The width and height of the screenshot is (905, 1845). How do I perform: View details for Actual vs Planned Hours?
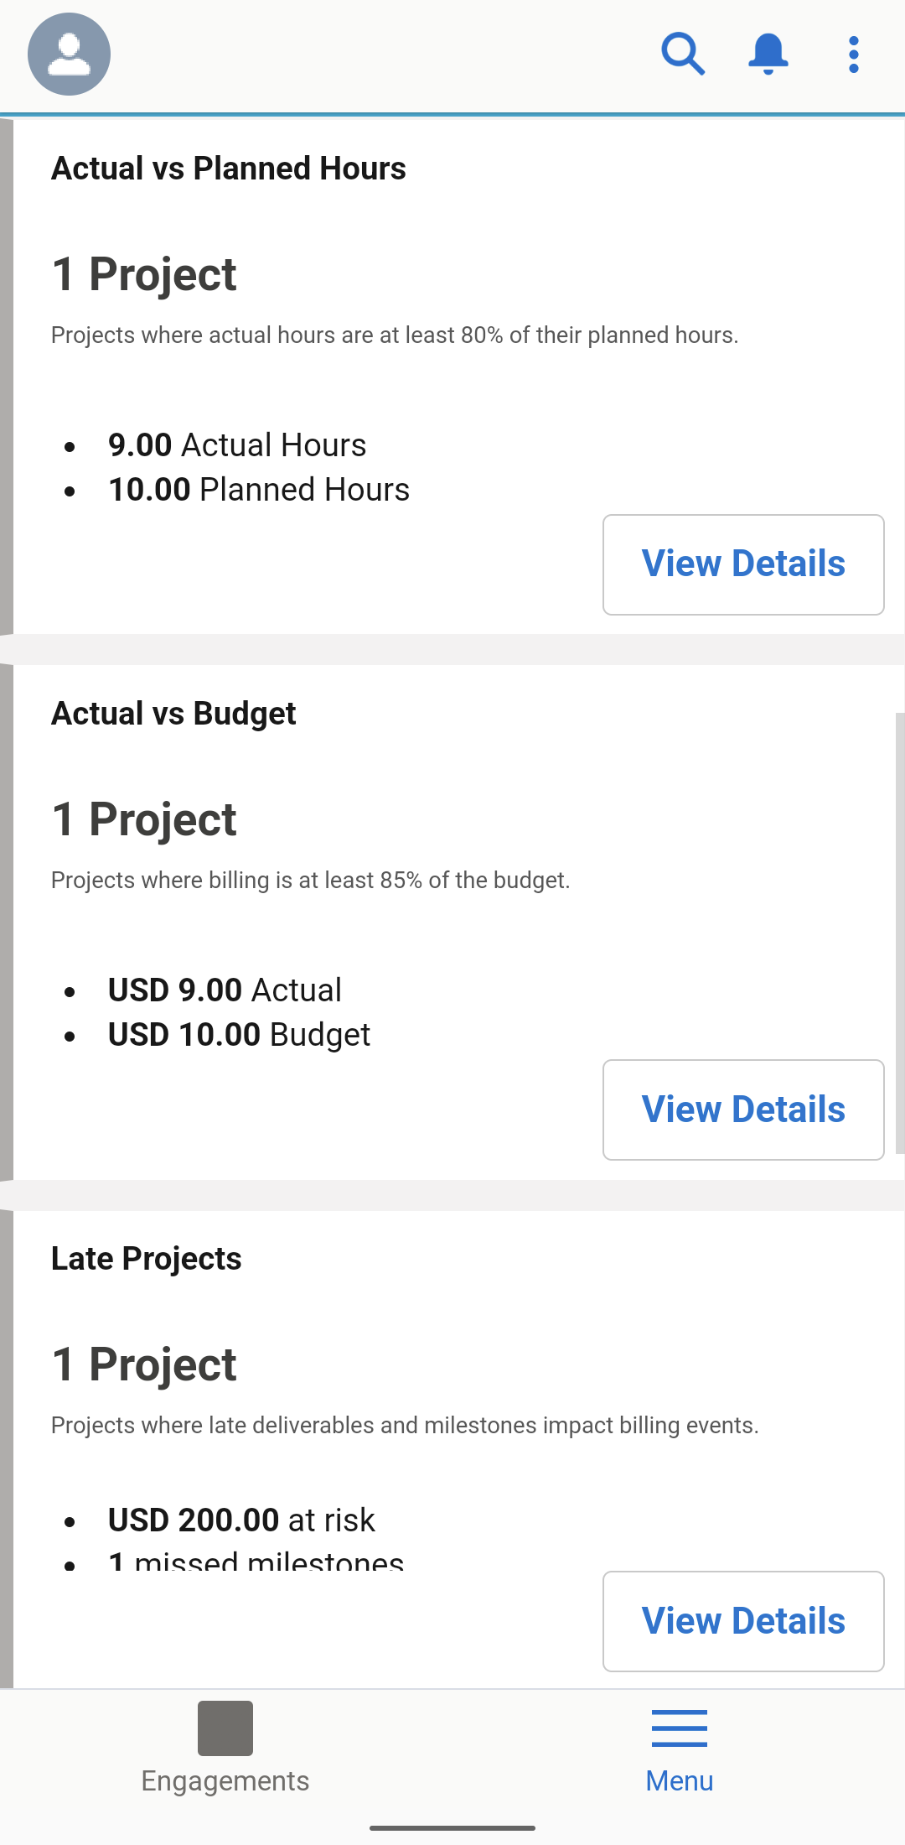click(743, 564)
